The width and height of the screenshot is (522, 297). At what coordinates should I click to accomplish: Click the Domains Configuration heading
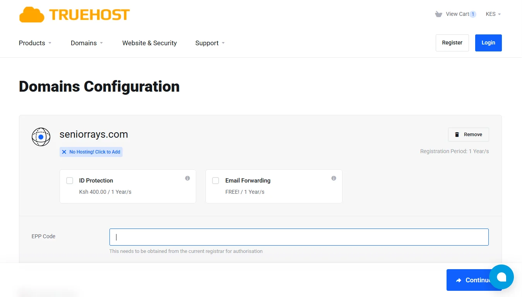[99, 87]
